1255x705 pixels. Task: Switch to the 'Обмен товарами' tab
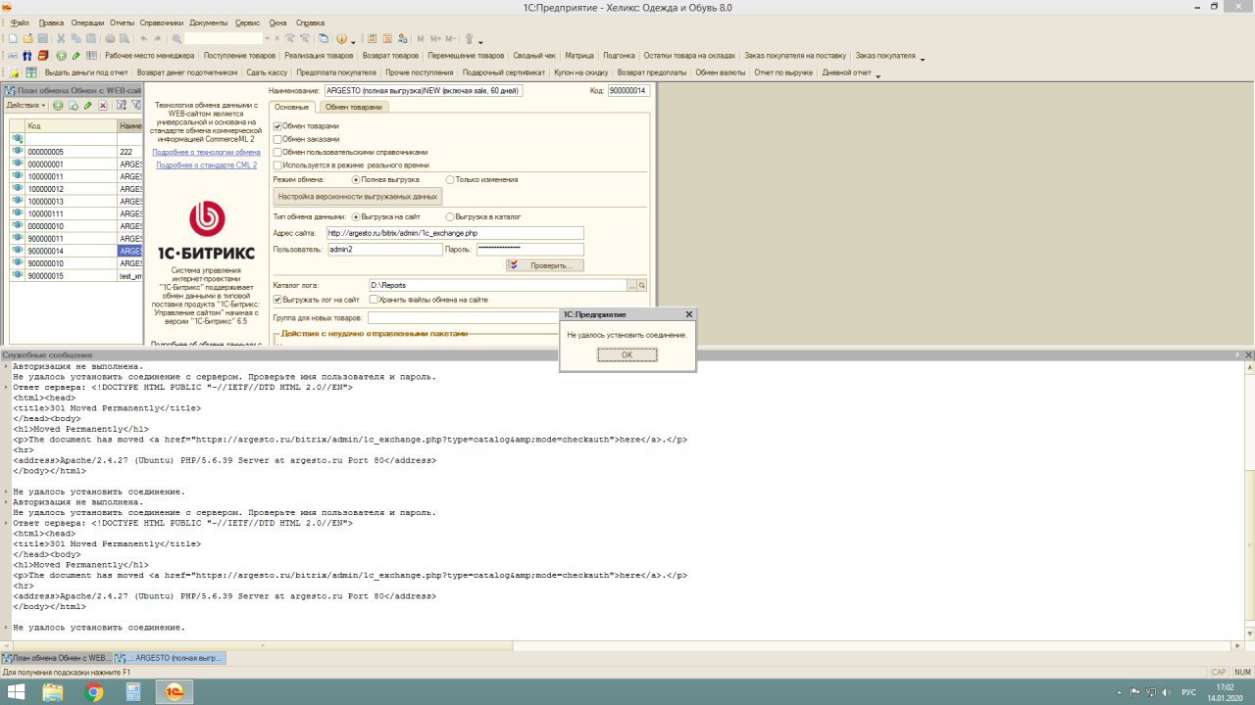[354, 107]
